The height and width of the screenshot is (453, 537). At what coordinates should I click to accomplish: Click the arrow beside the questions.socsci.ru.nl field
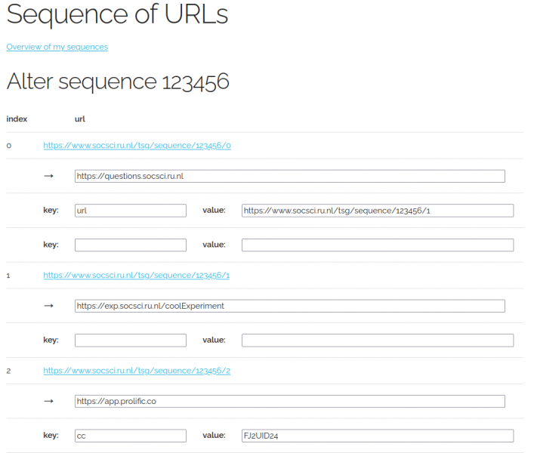coord(49,176)
